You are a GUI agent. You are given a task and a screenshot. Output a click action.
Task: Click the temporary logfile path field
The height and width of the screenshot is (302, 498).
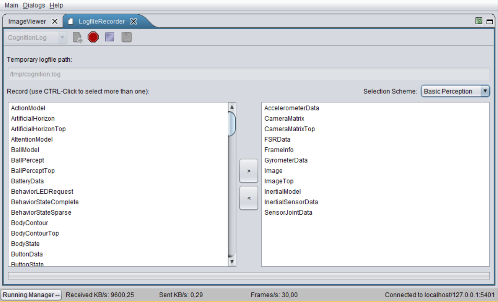[248, 74]
